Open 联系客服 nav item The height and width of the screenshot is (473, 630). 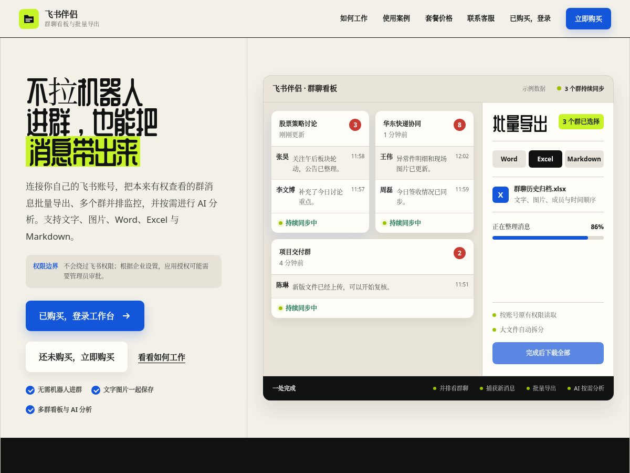(481, 18)
